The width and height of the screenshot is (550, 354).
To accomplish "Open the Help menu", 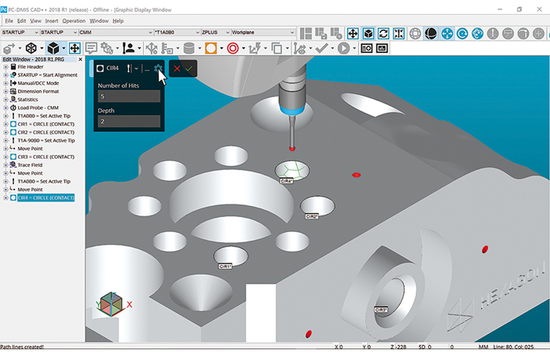I will 118,21.
